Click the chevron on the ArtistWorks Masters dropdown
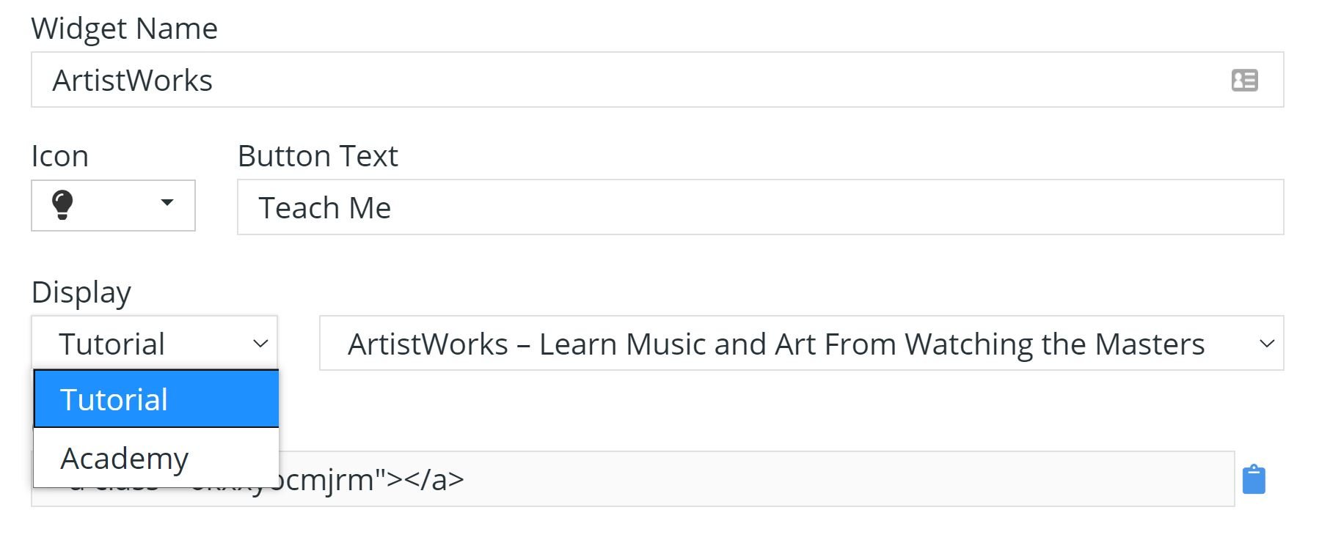1319x540 pixels. tap(1265, 344)
